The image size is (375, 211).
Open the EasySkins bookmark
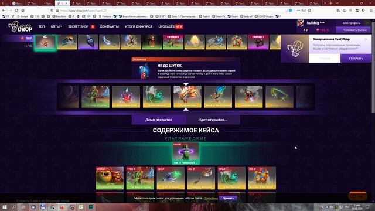pos(59,16)
